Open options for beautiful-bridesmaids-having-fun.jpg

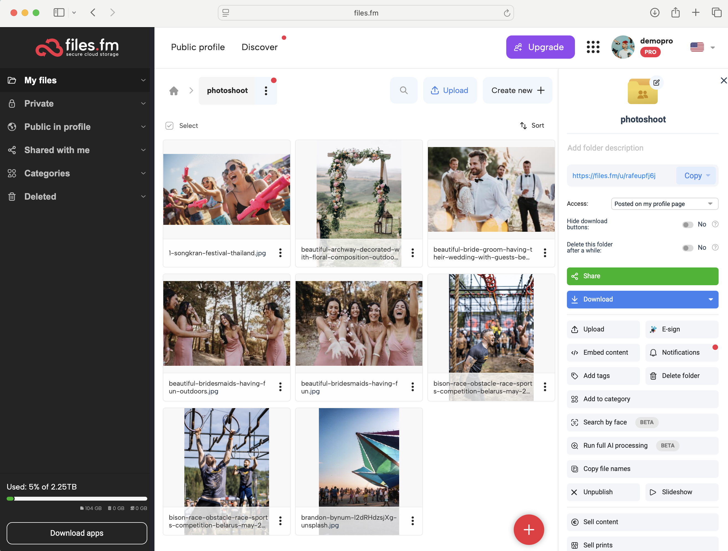pos(413,387)
